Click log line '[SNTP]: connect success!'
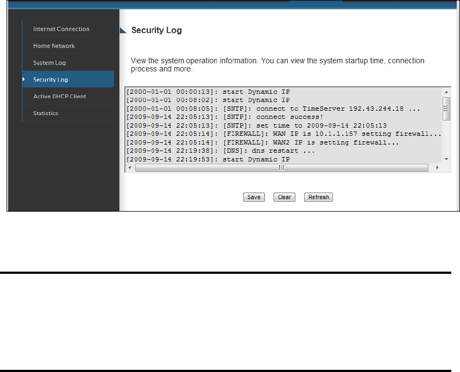460x372 pixels. tap(225, 117)
